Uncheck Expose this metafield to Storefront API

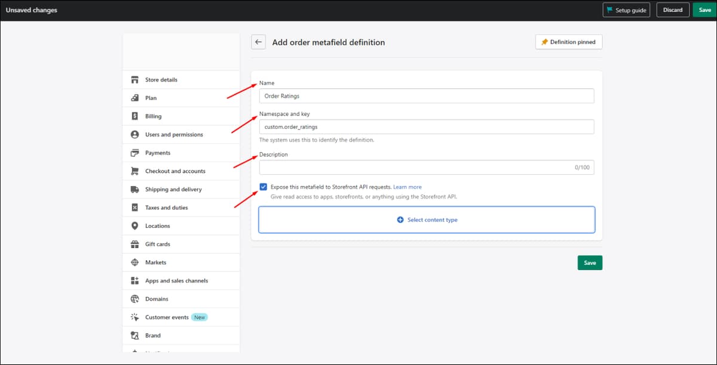pyautogui.click(x=263, y=187)
